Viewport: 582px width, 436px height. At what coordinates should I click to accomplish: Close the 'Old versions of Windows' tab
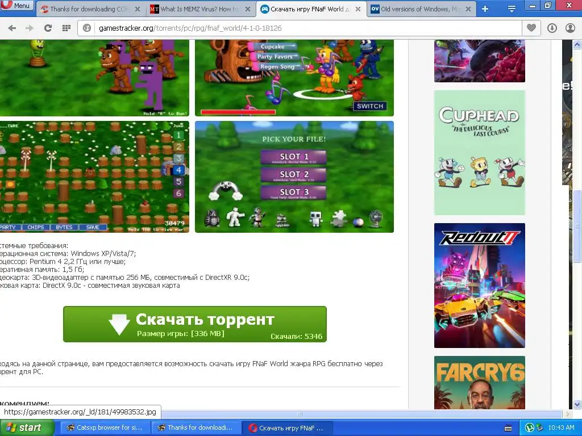(468, 9)
